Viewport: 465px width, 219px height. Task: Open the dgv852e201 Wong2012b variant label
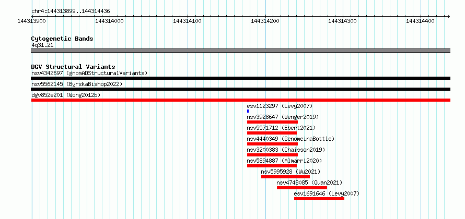click(x=66, y=95)
